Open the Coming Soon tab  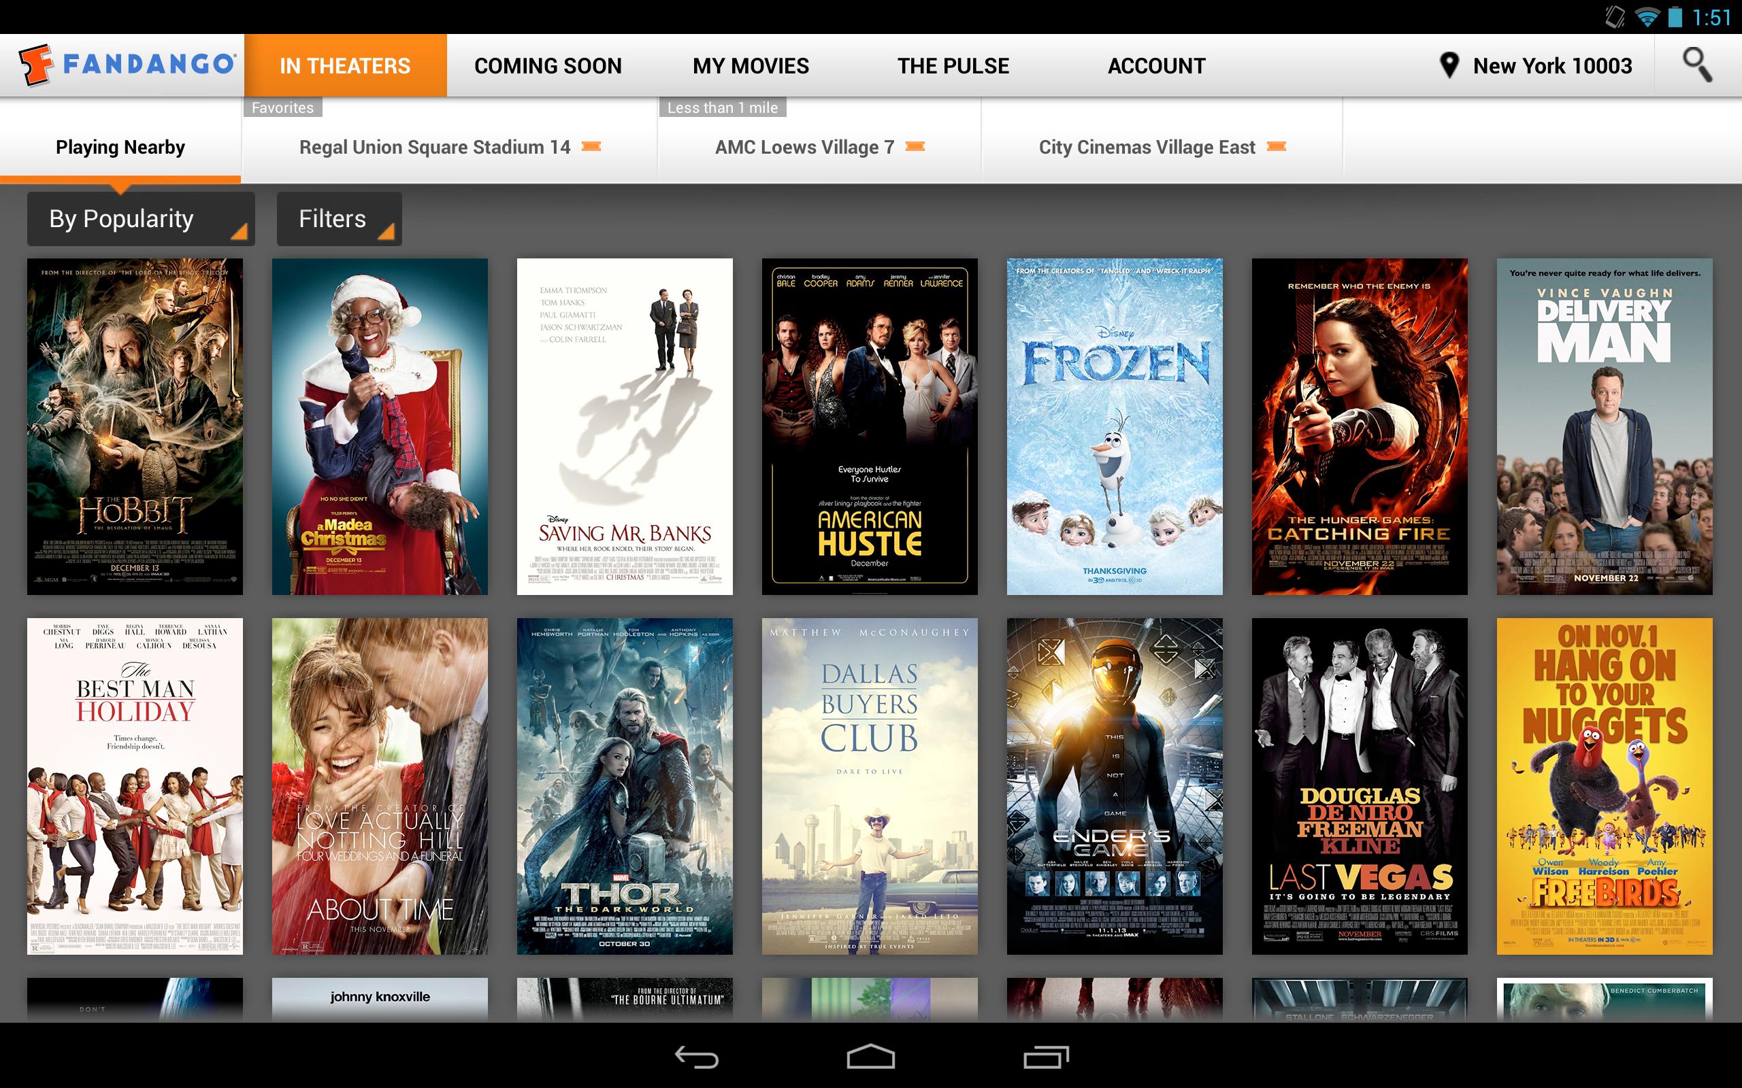(x=548, y=65)
